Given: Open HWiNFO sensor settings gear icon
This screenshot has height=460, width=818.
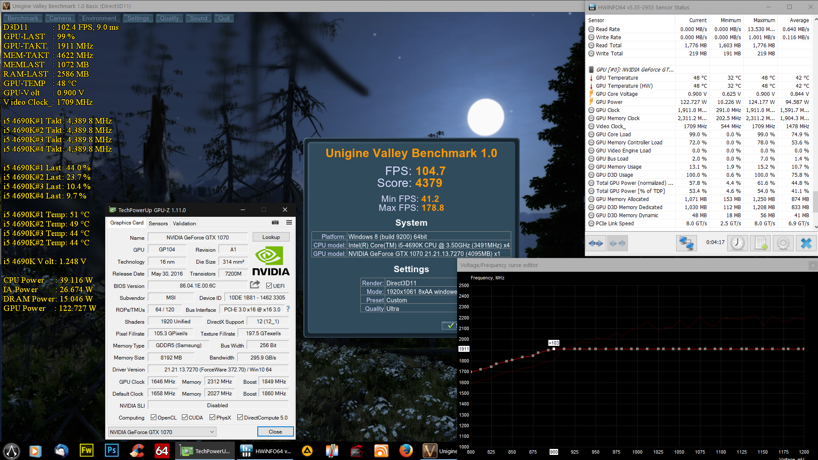Looking at the screenshot, I should coord(783,244).
